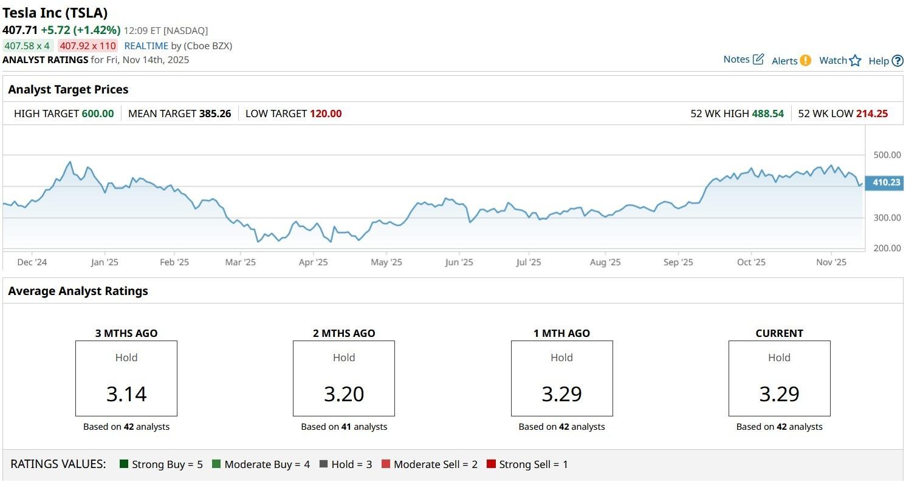
Task: Click the Jun '25 axis label
Action: [x=459, y=262]
